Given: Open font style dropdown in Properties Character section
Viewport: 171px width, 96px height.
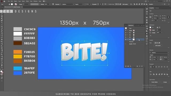Looking at the screenshot, I should (x=168, y=55).
